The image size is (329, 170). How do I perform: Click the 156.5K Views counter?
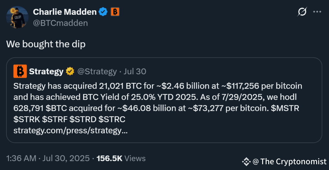point(121,158)
